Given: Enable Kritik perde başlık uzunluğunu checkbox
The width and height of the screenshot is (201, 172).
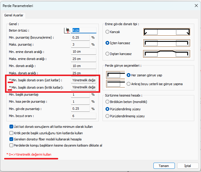Looking at the screenshot, I should [11, 133].
